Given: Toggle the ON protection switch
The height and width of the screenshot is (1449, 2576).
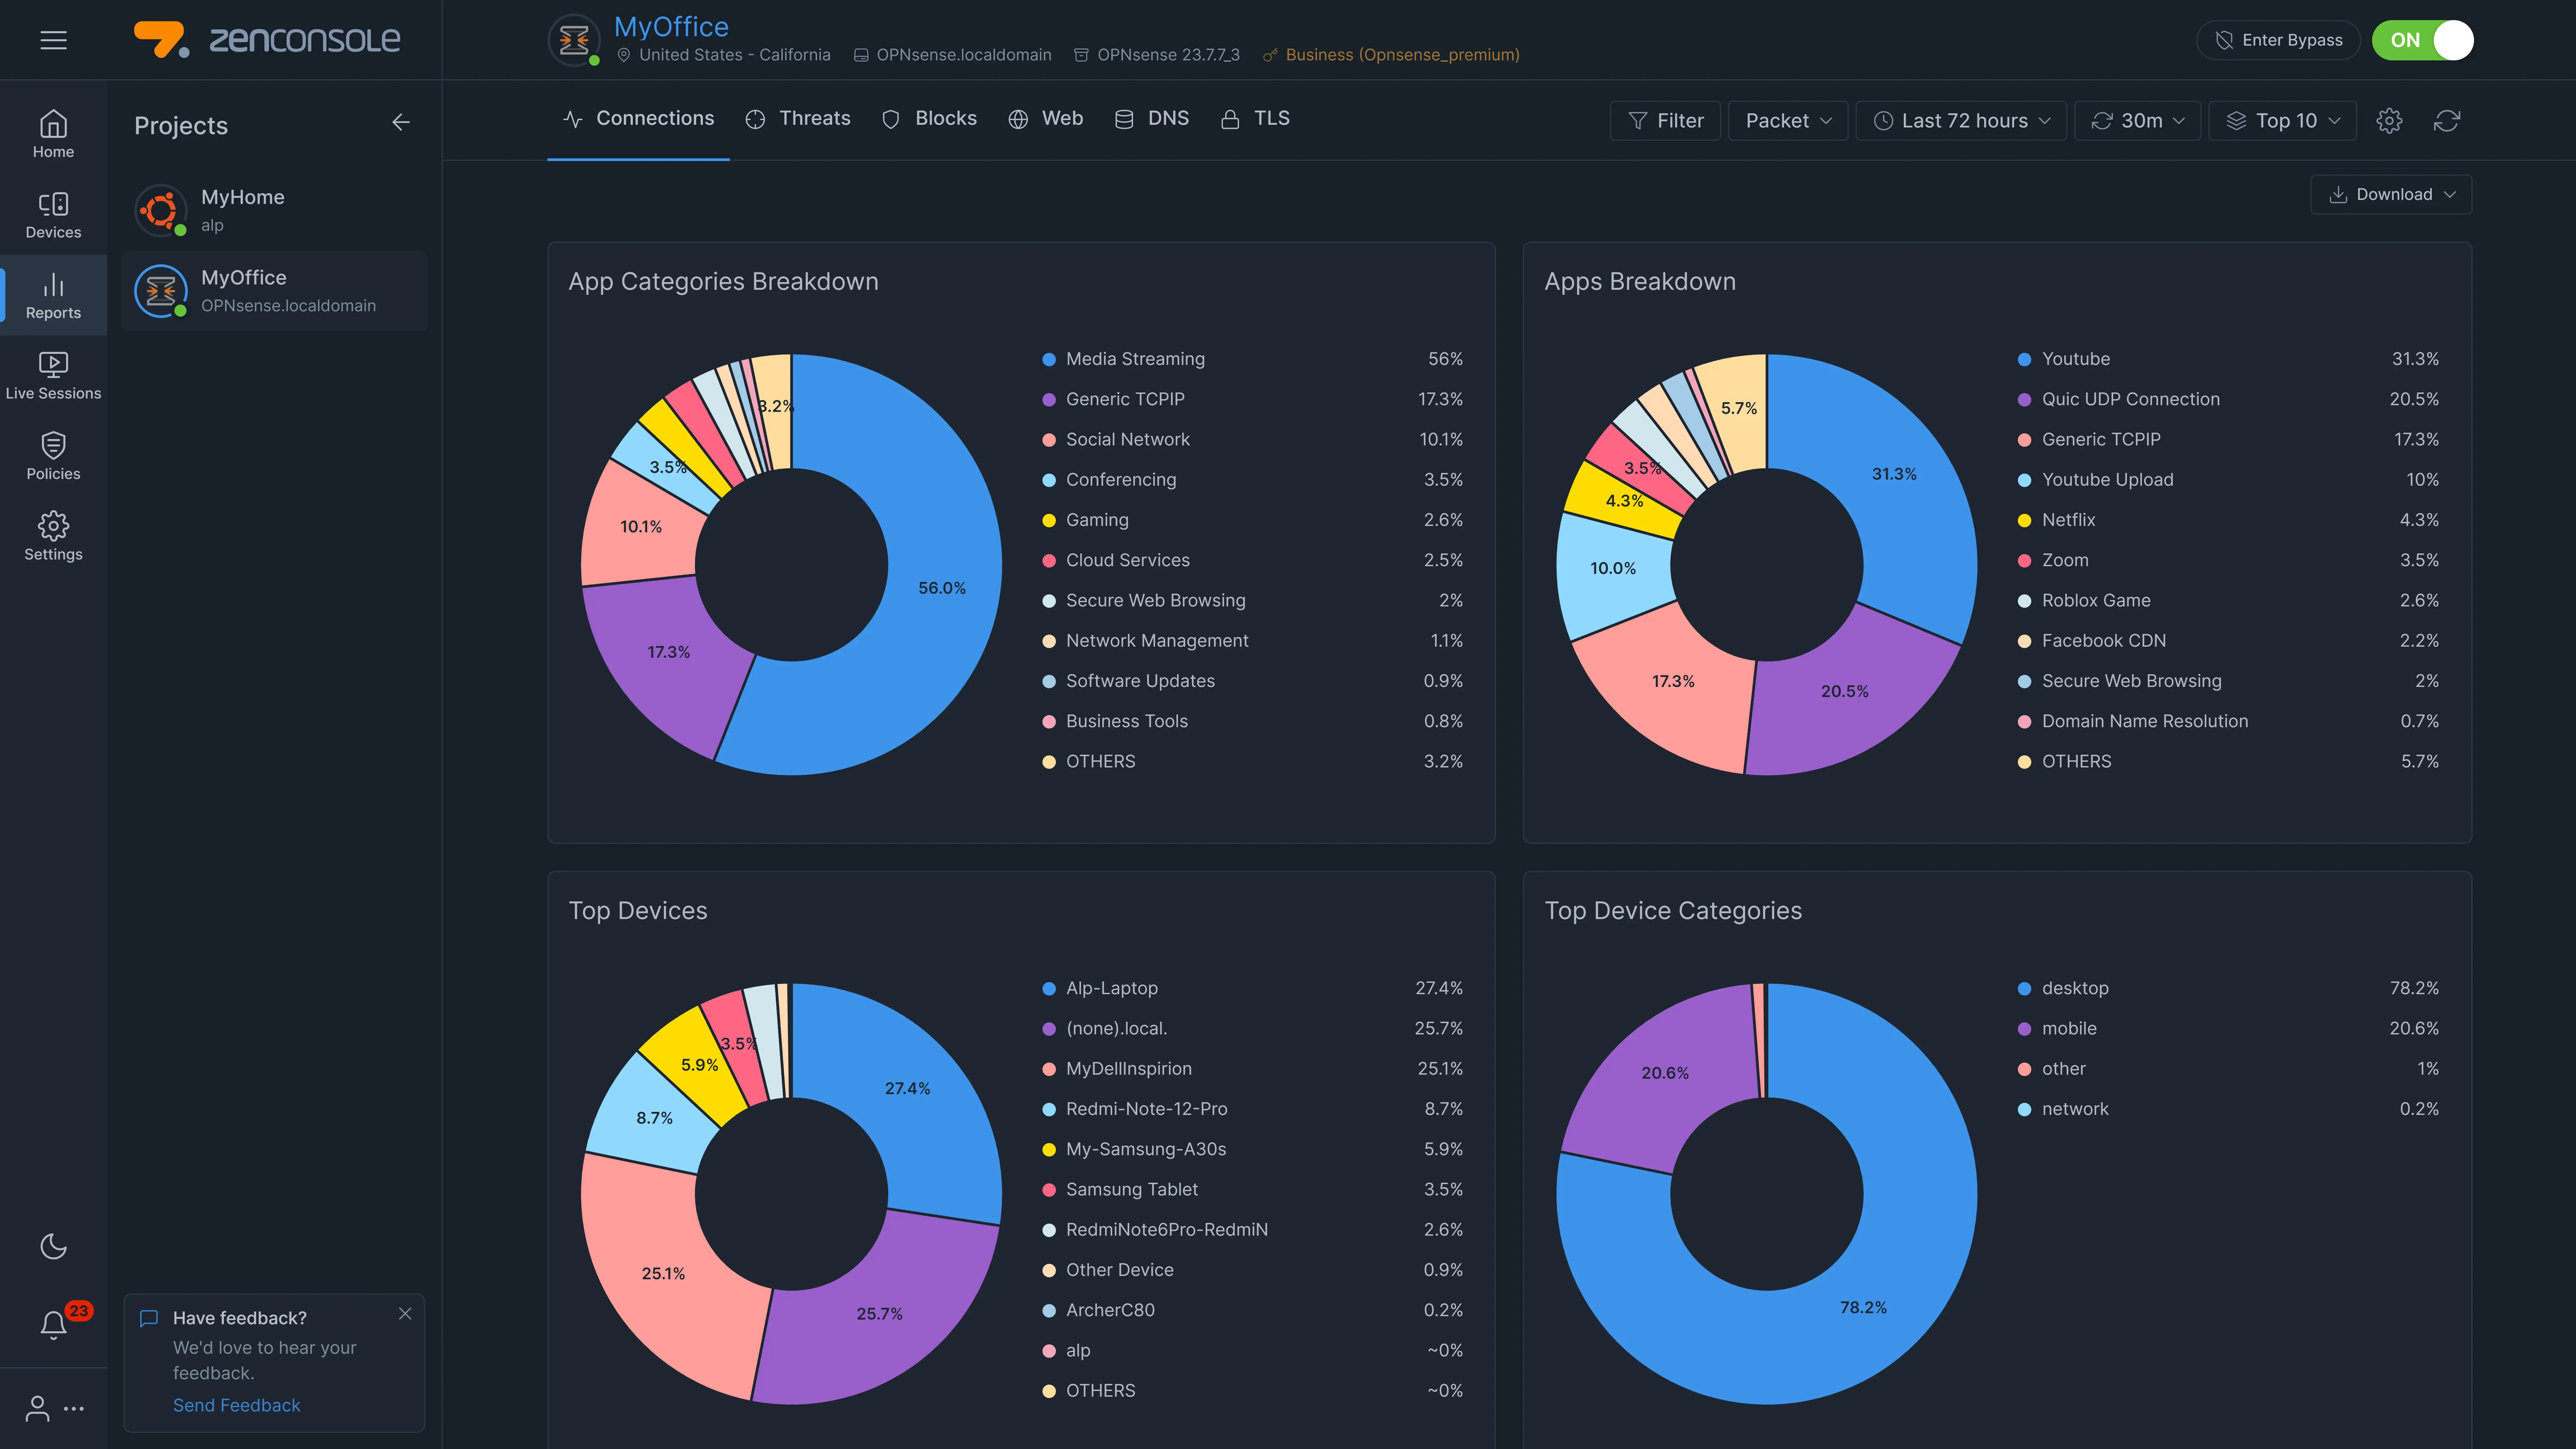Looking at the screenshot, I should click(2423, 40).
